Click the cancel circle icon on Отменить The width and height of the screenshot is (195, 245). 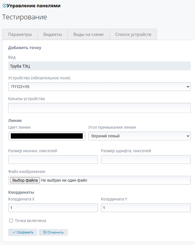[44, 232]
